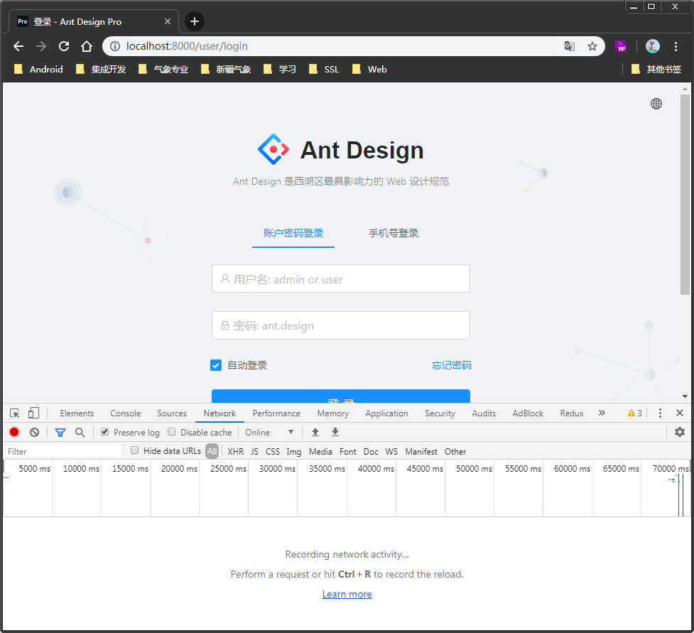Toggle the device toolbar icon
Viewport: 694px width, 633px height.
coord(33,413)
